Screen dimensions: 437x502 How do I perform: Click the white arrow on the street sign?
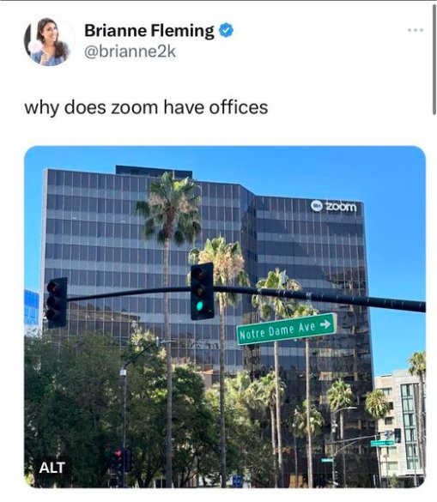point(325,324)
